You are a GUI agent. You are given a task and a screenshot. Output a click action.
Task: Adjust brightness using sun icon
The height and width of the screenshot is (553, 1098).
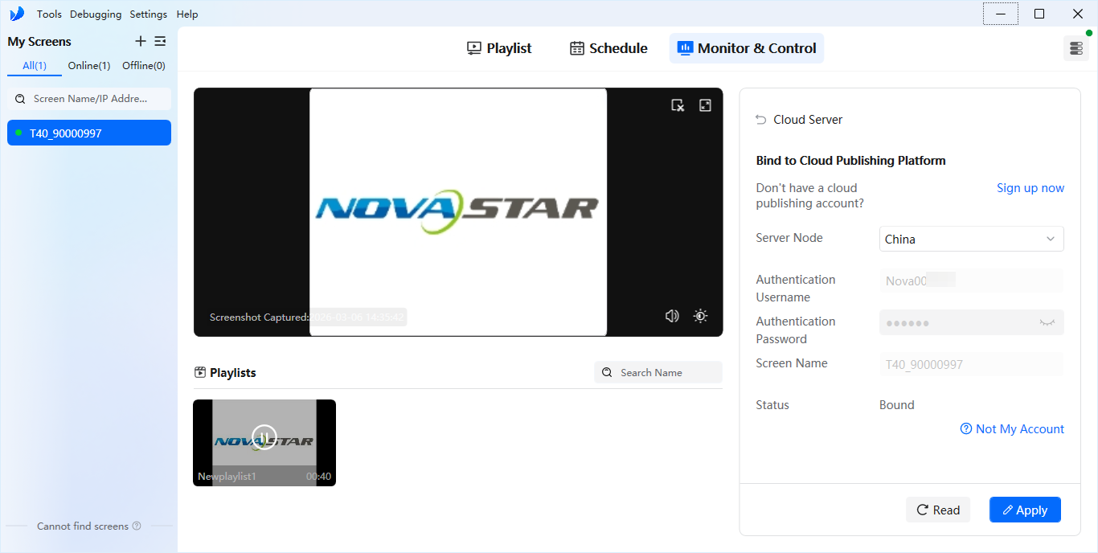tap(700, 316)
